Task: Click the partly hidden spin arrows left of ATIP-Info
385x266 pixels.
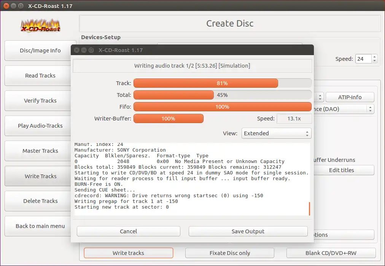Action: coord(320,97)
